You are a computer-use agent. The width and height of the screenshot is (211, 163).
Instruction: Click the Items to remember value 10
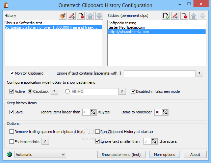click(158, 112)
